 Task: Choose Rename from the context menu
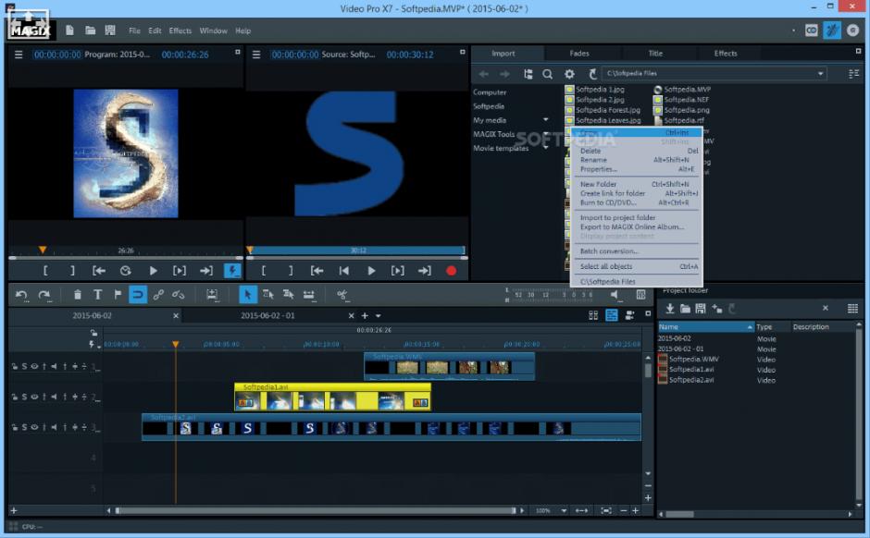(x=593, y=160)
